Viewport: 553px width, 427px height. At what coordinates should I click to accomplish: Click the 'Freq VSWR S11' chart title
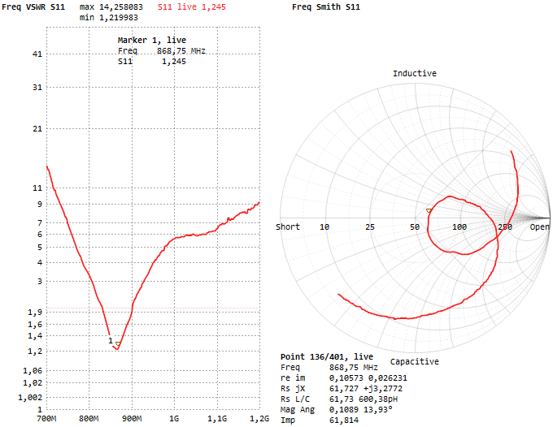[x=33, y=6]
